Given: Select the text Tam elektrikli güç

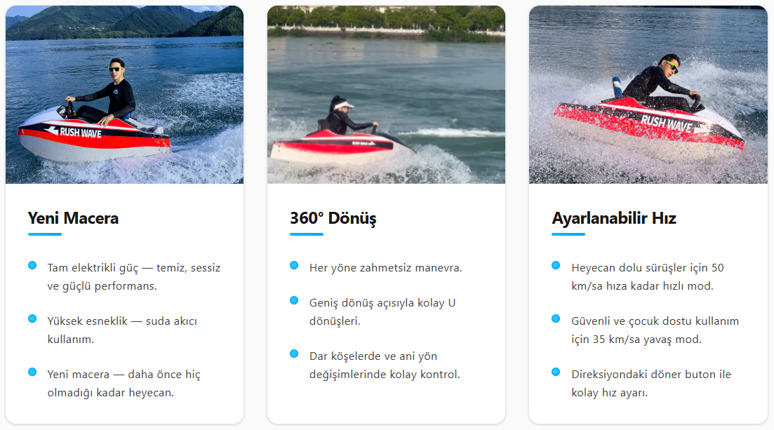Looking at the screenshot, I should [x=93, y=267].
